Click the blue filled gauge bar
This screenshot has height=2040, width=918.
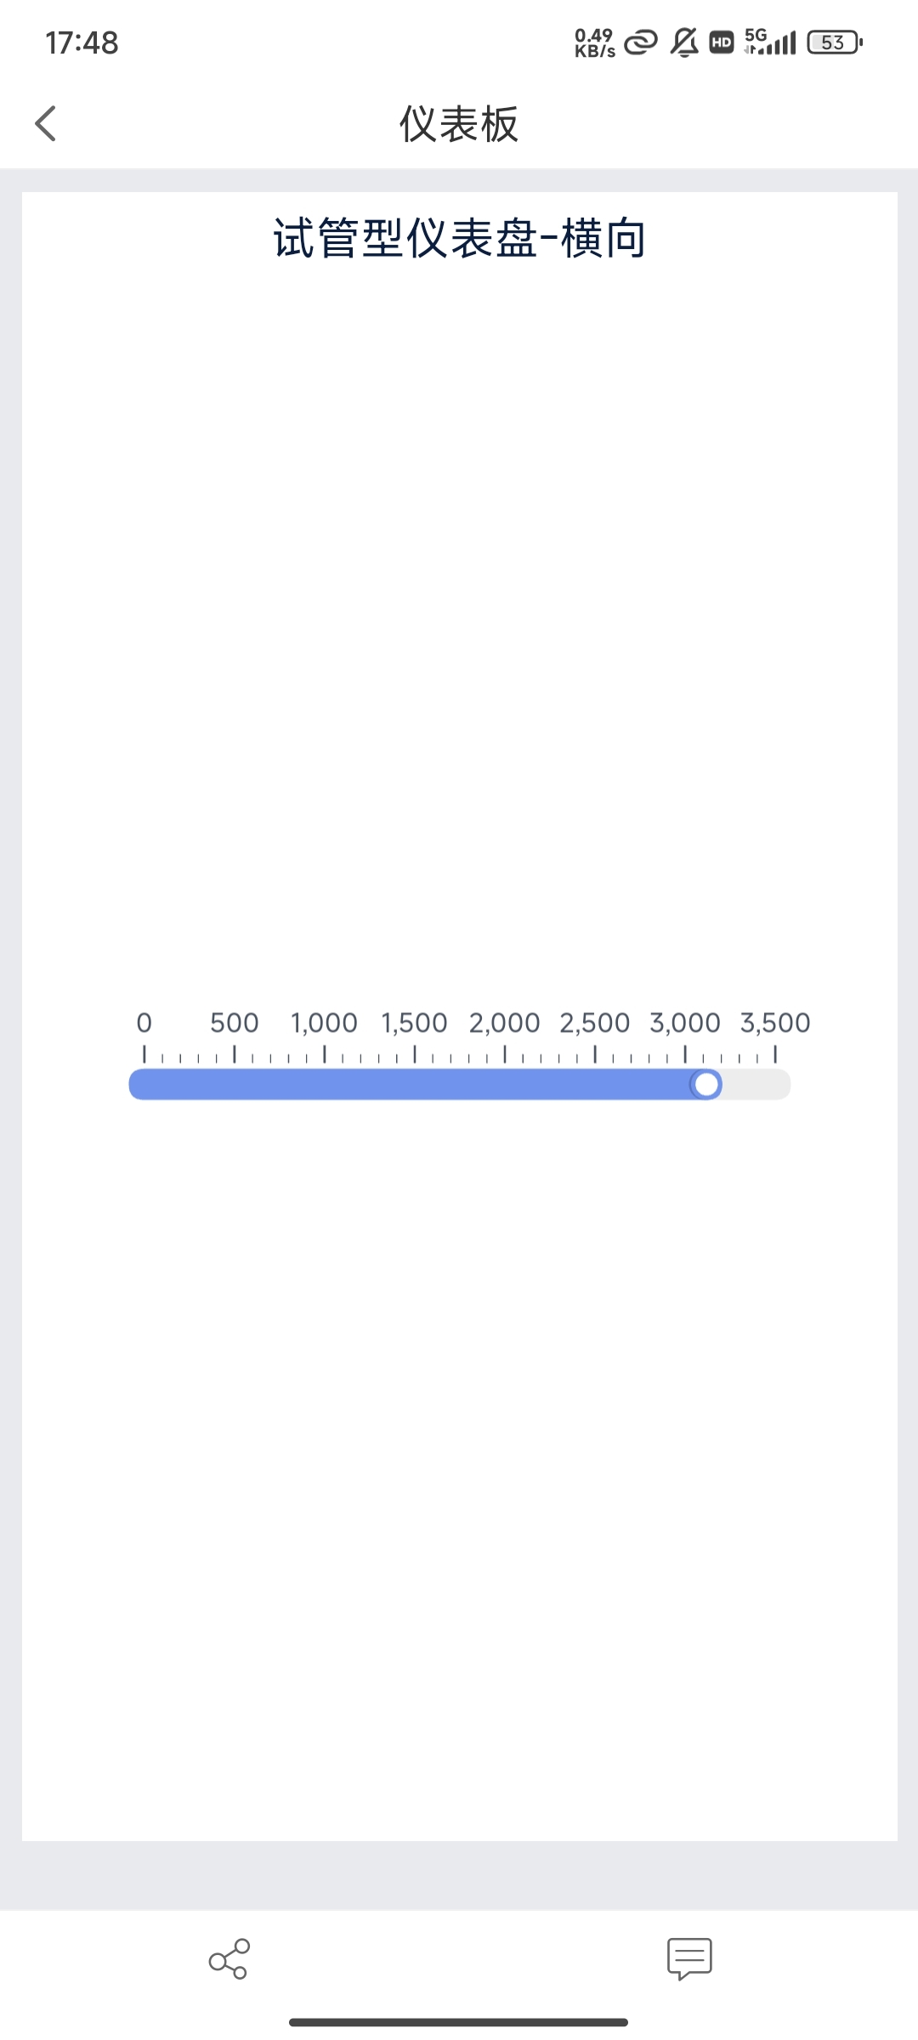tap(408, 1085)
